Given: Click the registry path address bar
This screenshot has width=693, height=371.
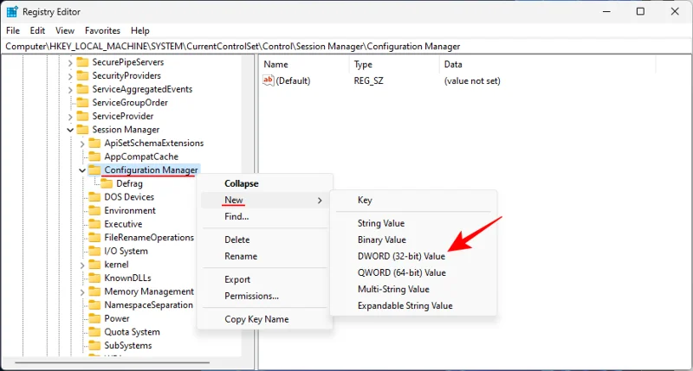Looking at the screenshot, I should (x=346, y=46).
